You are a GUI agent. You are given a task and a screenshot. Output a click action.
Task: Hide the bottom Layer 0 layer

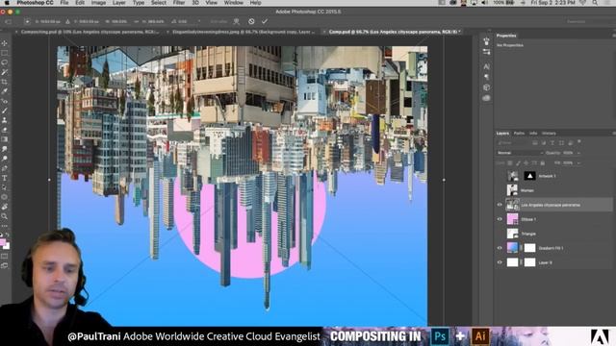[x=500, y=262]
